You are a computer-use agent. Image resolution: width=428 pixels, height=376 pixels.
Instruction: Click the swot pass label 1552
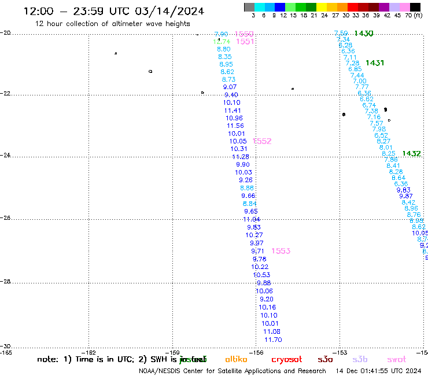pyautogui.click(x=262, y=141)
